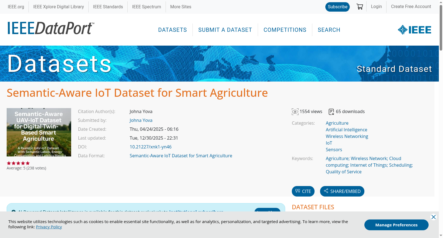Click the IEEE diamond logo
This screenshot has height=238, width=443.
414,30
